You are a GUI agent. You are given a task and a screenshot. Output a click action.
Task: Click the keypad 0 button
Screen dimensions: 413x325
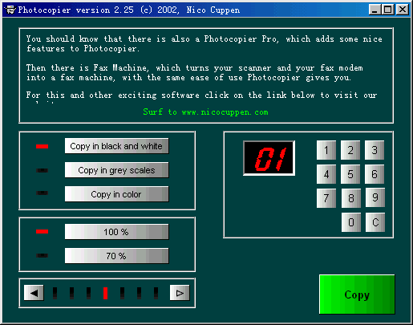(x=351, y=222)
